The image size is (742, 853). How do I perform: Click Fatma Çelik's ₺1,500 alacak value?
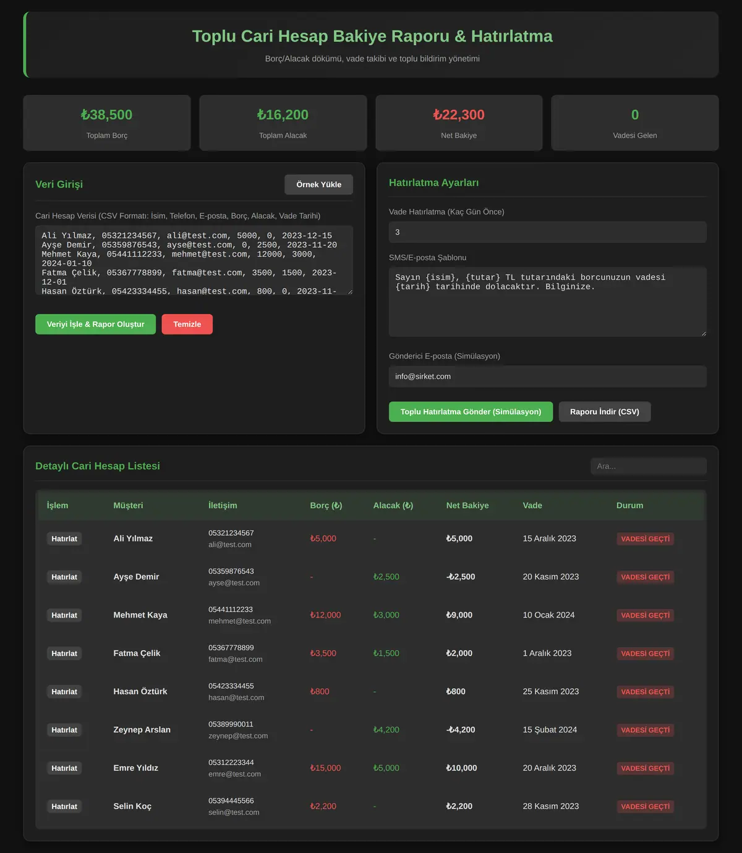(x=386, y=653)
